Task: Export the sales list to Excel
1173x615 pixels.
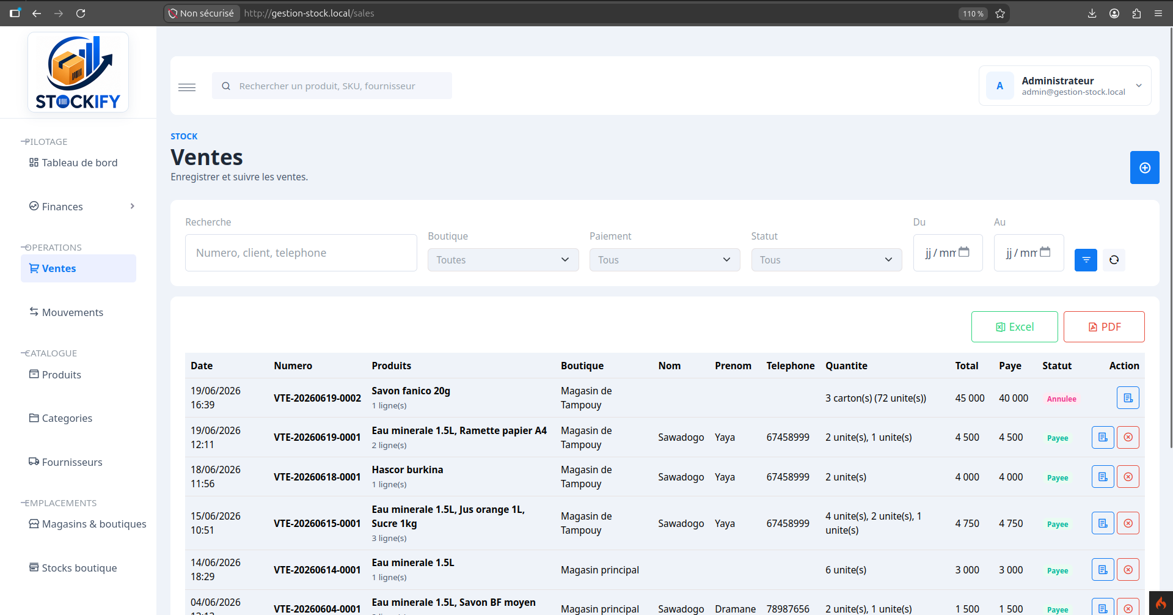Action: pos(1014,327)
